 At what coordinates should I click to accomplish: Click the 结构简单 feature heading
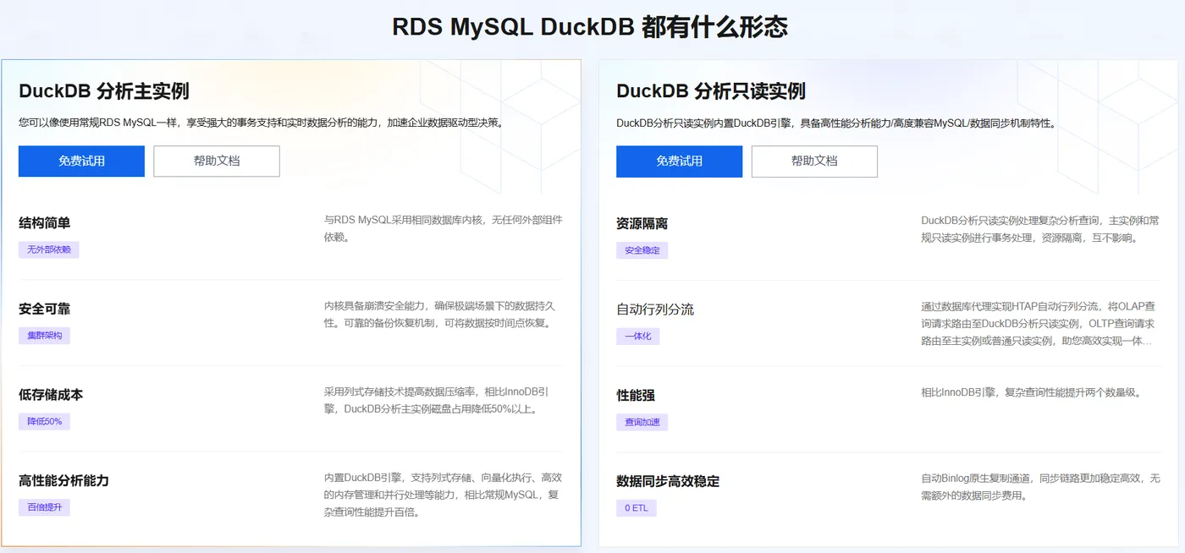click(45, 223)
